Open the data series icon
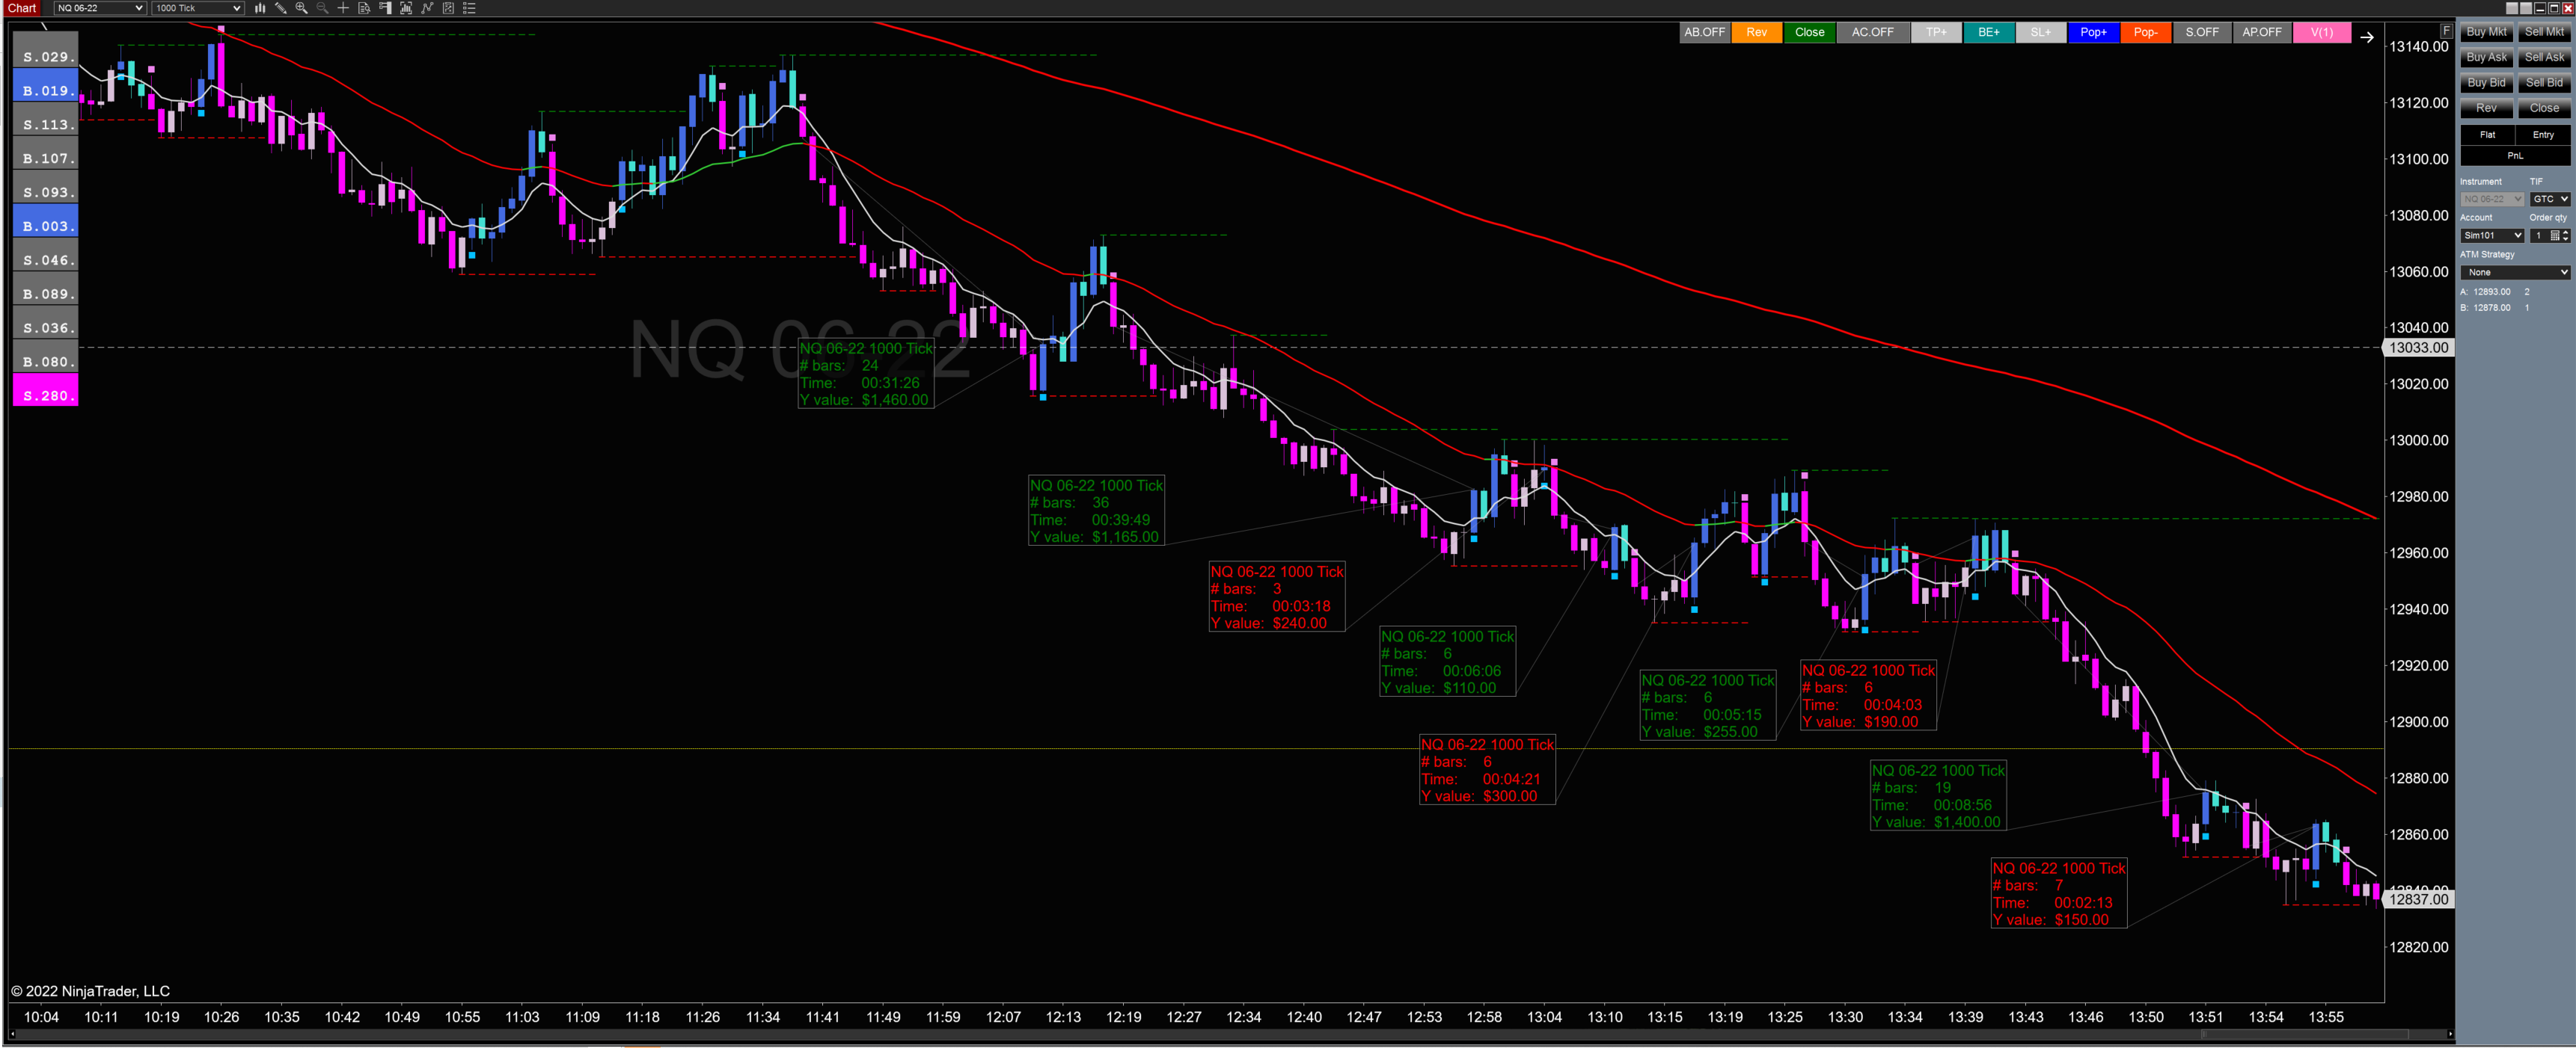Screen dimensions: 2576x1048 tap(406, 8)
